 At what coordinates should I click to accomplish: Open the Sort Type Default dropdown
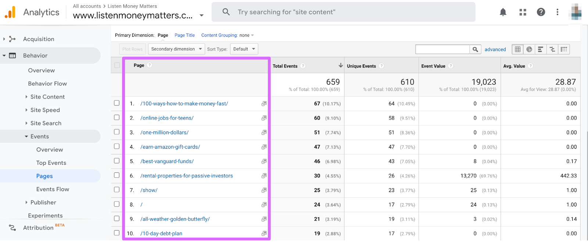(x=244, y=49)
